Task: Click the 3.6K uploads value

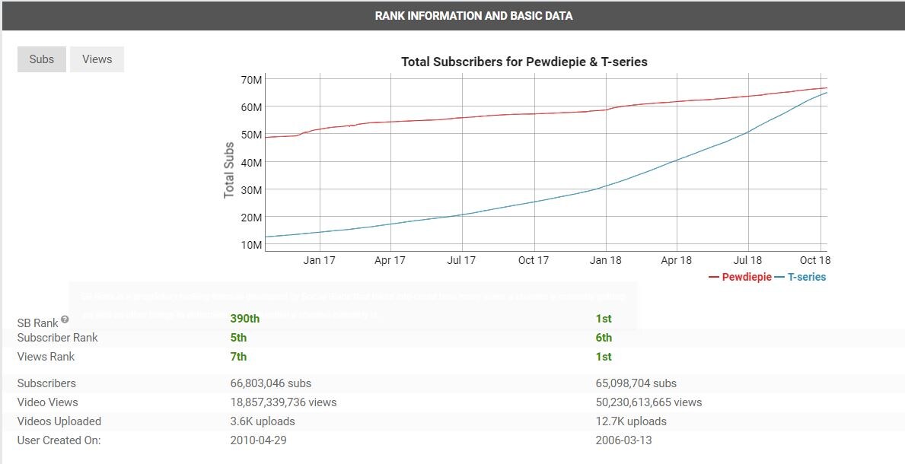Action: pyautogui.click(x=263, y=421)
